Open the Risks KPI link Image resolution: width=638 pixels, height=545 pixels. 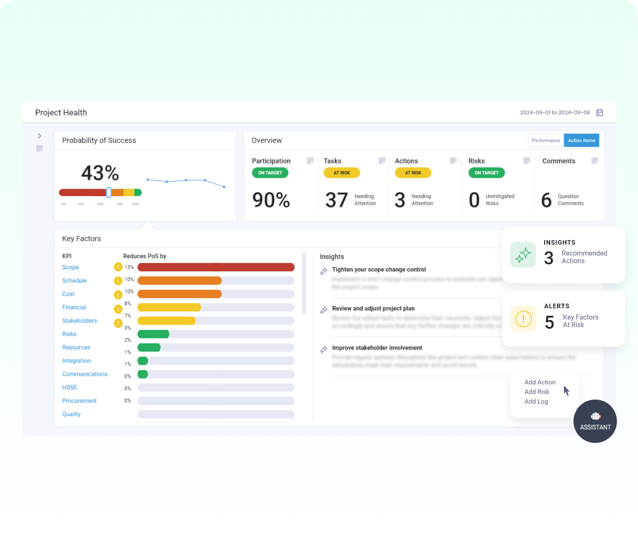point(69,334)
